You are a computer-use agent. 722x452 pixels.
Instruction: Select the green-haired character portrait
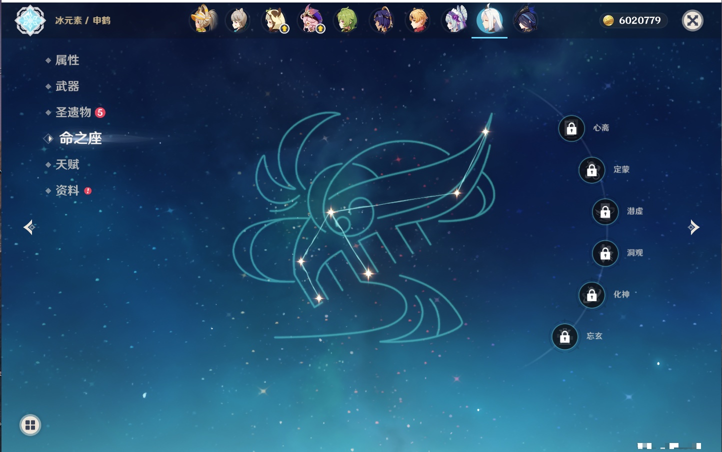click(x=346, y=20)
